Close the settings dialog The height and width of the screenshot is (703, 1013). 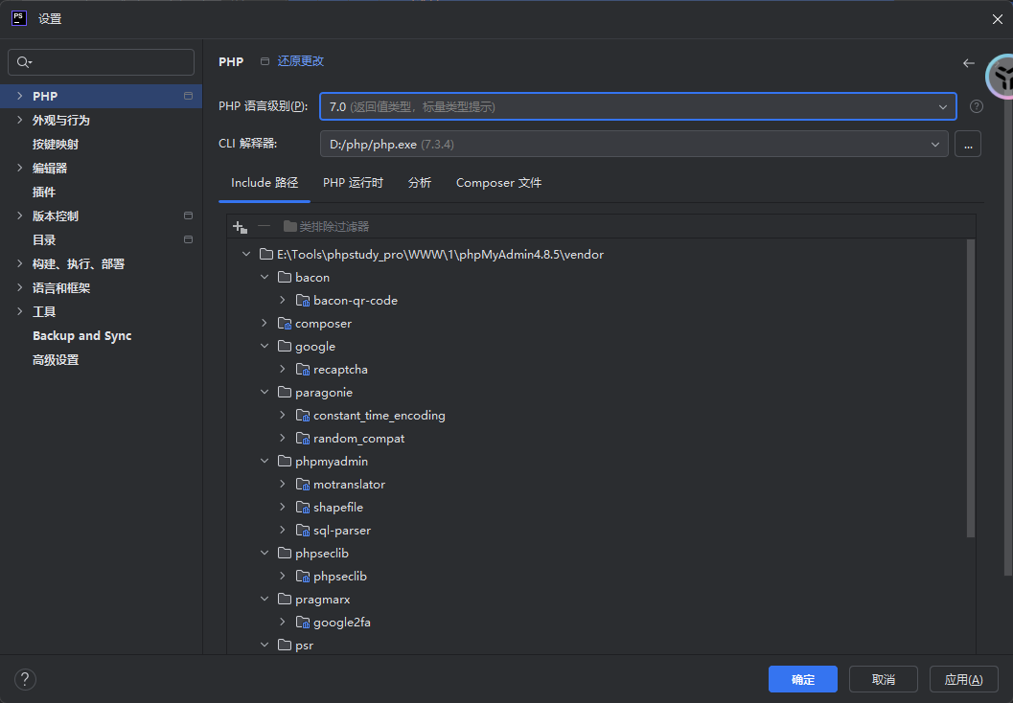997,19
